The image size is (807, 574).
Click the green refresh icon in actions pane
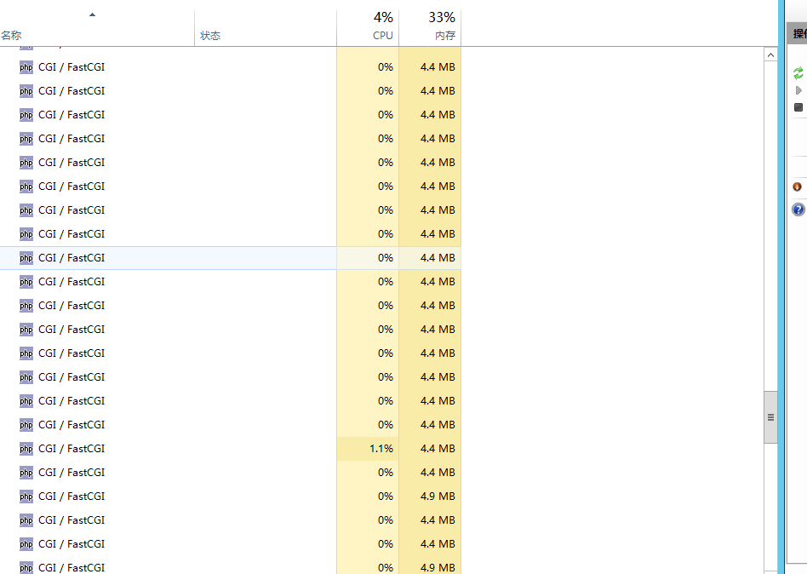pyautogui.click(x=798, y=73)
